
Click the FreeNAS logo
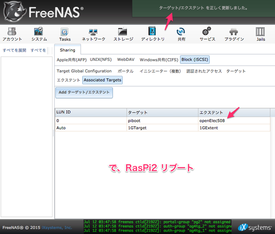click(43, 12)
